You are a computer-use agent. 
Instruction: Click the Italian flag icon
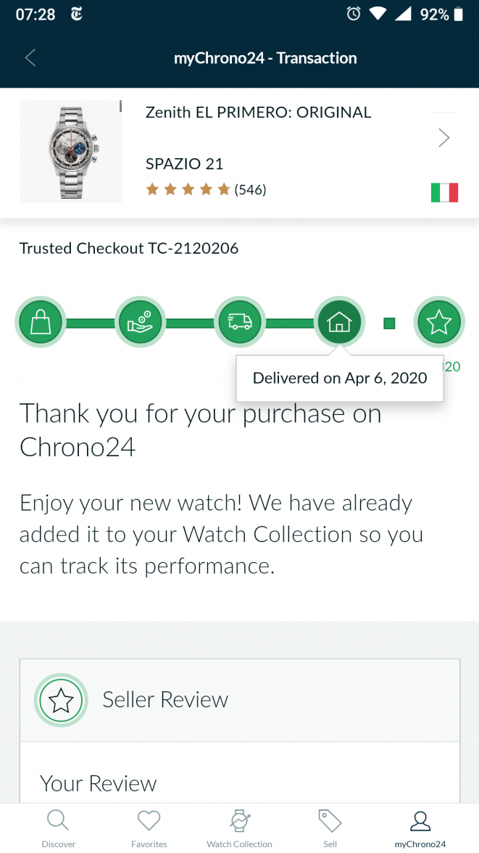click(x=444, y=192)
